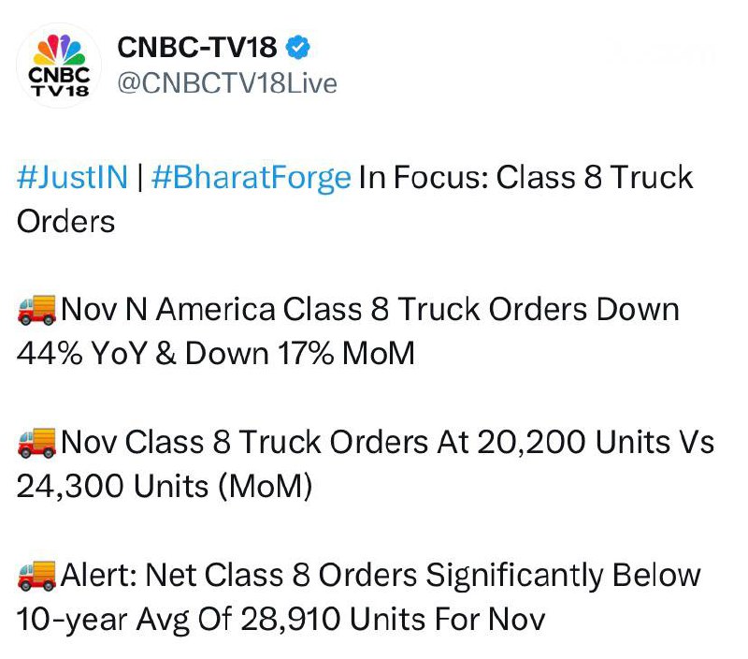Image resolution: width=748 pixels, height=659 pixels.
Task: Click the word Orders under the hashtags
Action: [x=65, y=221]
